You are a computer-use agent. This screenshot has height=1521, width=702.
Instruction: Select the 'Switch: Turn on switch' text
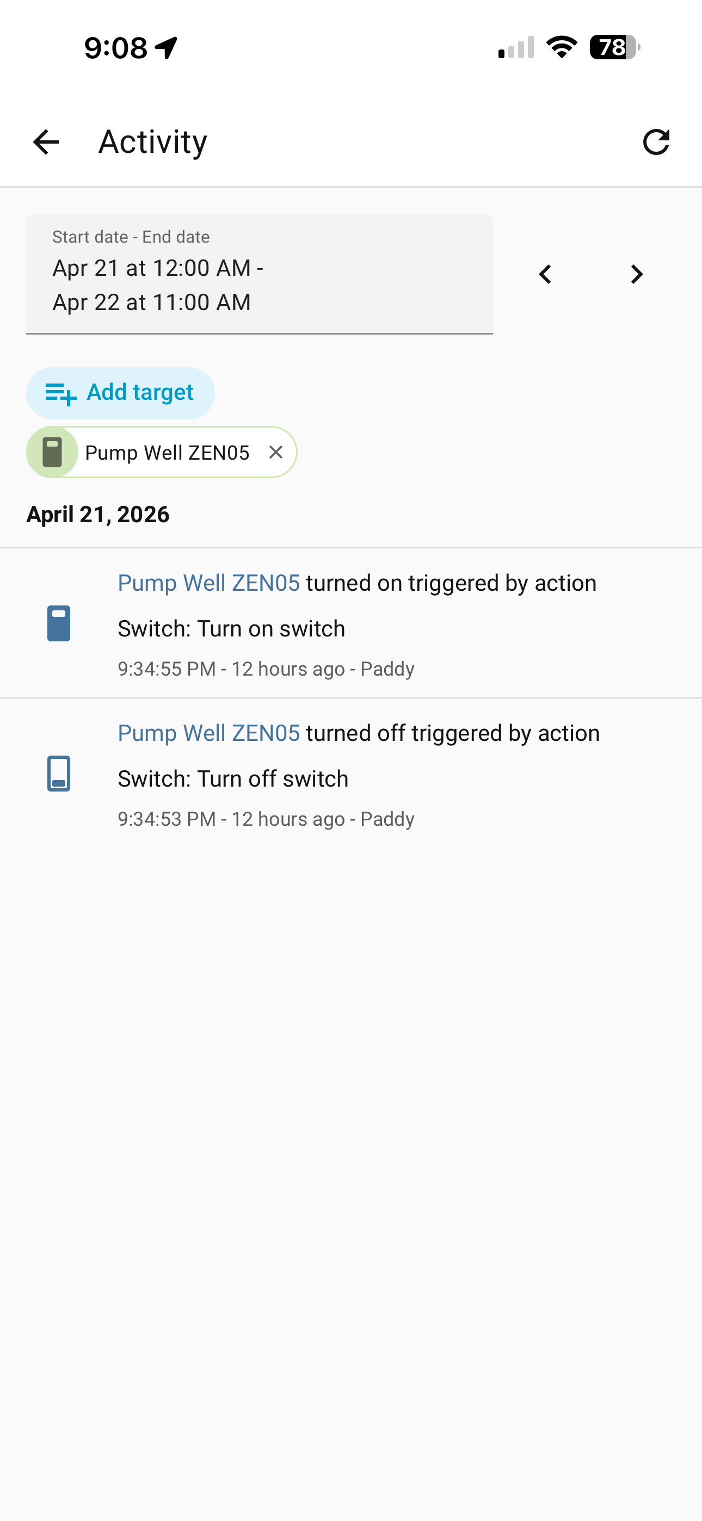click(231, 629)
